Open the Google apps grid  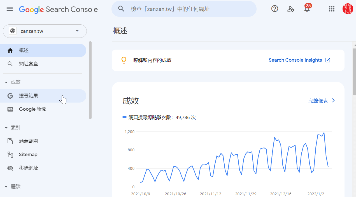click(x=332, y=9)
